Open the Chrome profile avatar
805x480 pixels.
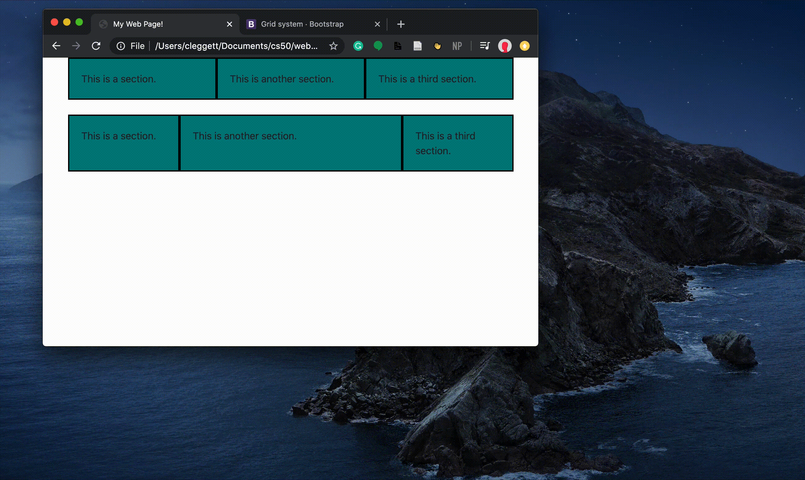point(505,46)
